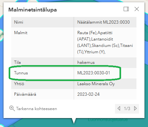Select the Päivämäärä field label
Image resolution: width=148 pixels, height=127 pixels.
point(25,94)
